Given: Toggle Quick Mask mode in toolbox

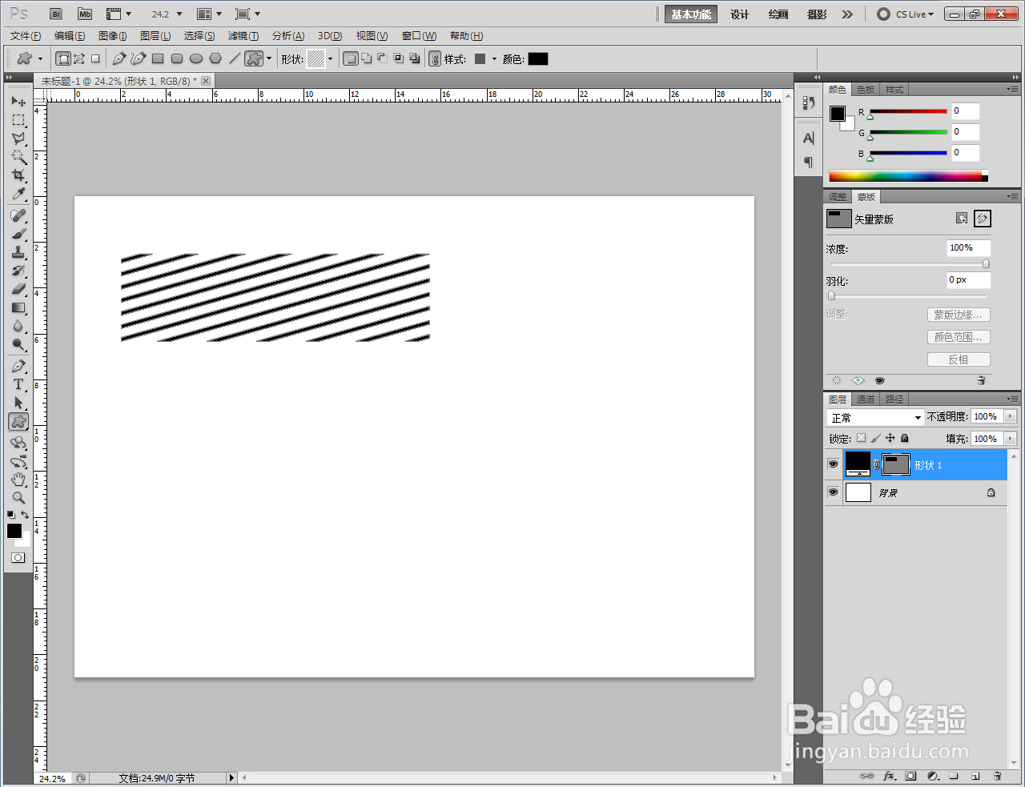Looking at the screenshot, I should click(18, 557).
